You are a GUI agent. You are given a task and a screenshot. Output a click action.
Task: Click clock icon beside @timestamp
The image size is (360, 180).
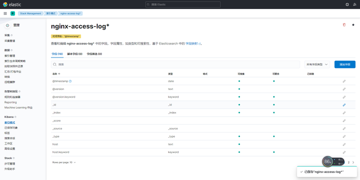point(70,81)
